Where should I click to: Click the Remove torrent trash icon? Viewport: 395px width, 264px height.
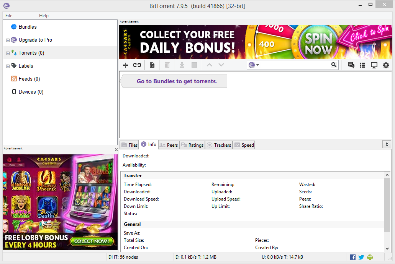[x=167, y=65]
